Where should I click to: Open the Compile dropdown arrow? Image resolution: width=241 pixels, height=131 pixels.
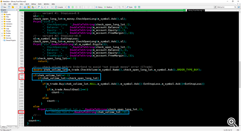pyautogui.click(x=65, y=7)
